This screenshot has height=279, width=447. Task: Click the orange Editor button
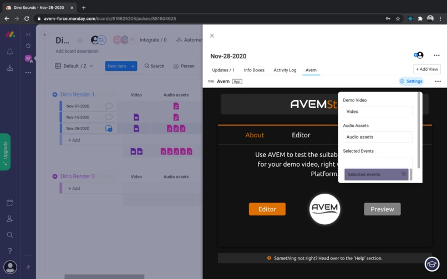coord(267,209)
